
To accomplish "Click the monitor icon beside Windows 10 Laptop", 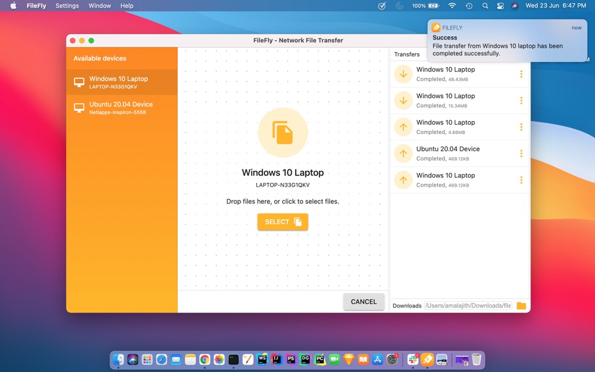I will [79, 83].
